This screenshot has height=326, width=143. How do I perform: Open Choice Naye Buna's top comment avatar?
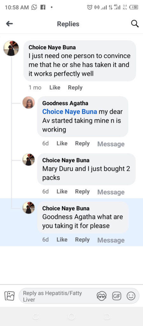[11, 48]
